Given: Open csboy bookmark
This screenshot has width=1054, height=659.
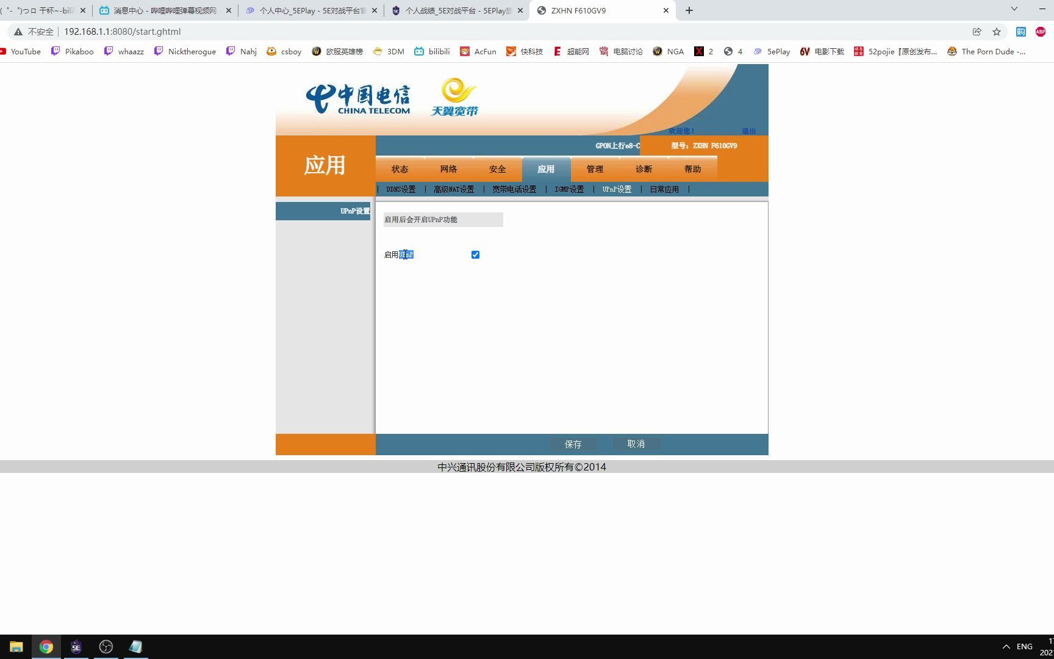Looking at the screenshot, I should 284,52.
